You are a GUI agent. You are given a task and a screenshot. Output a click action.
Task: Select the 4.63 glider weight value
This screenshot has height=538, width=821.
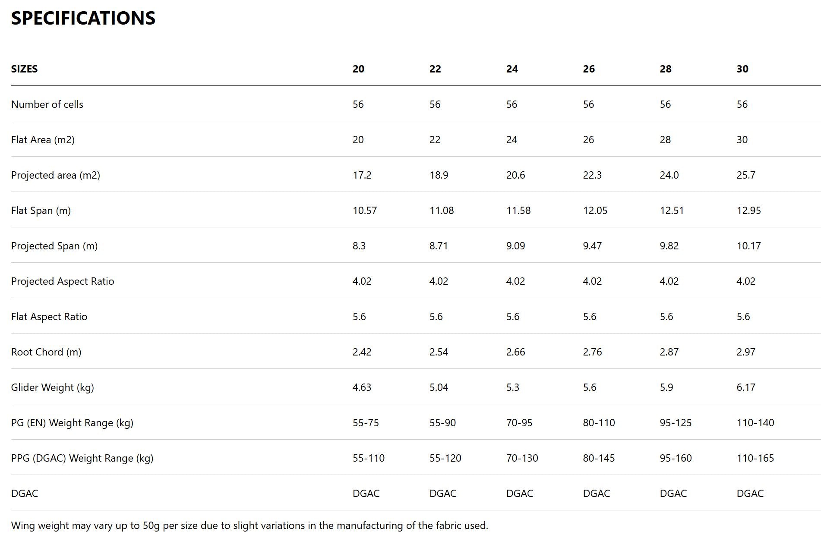[362, 387]
